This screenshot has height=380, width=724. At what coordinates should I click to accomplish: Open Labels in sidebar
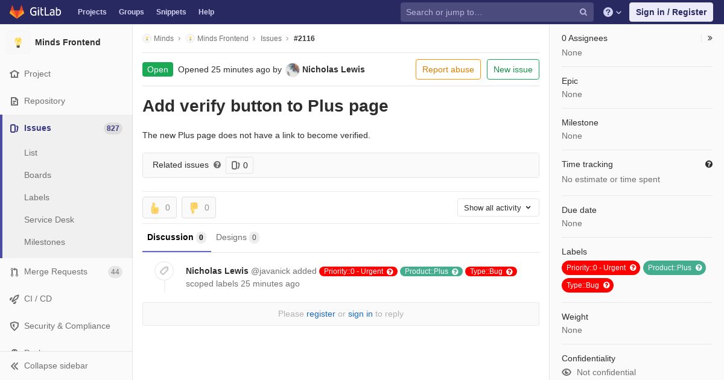coord(37,197)
